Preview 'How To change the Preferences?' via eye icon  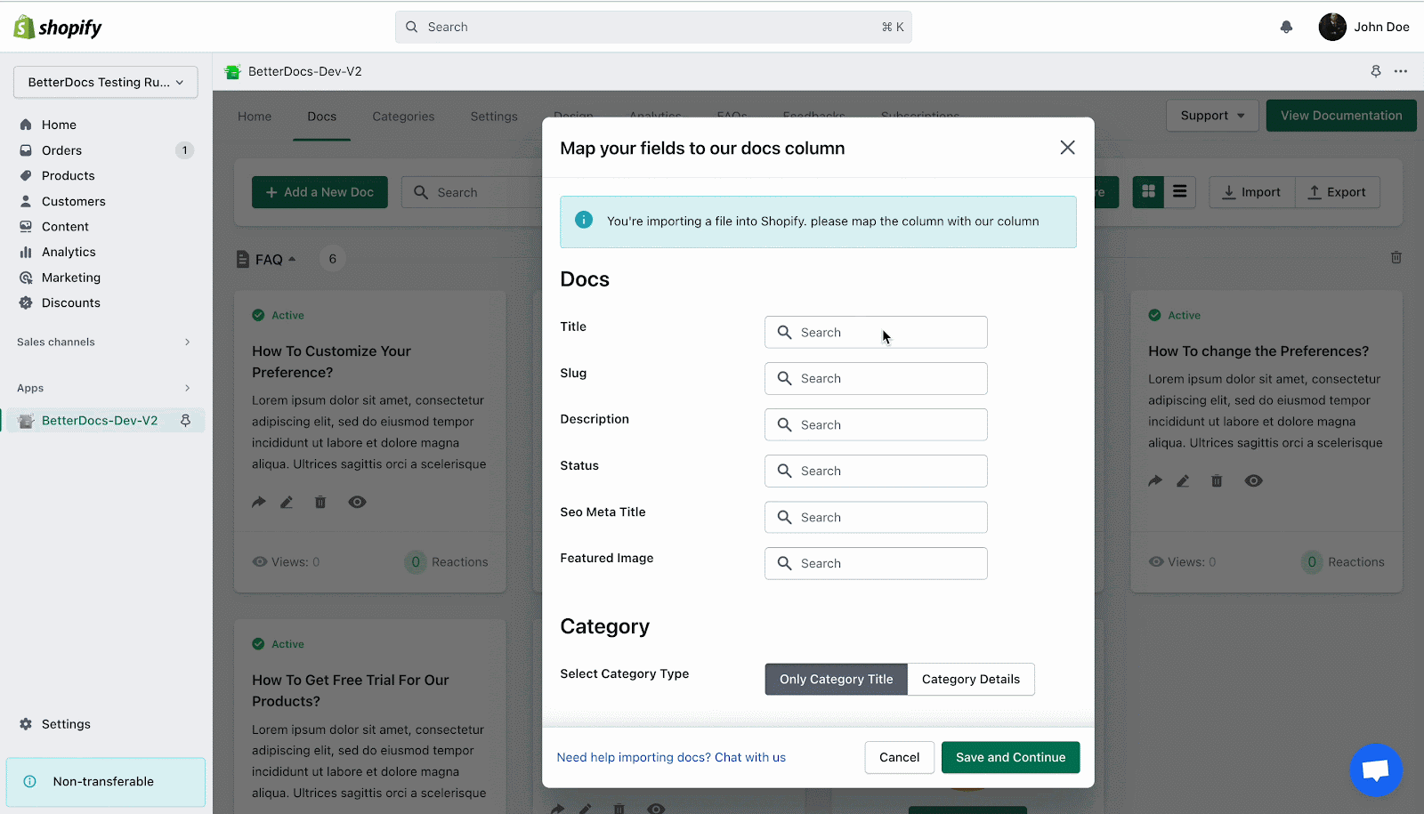point(1253,480)
